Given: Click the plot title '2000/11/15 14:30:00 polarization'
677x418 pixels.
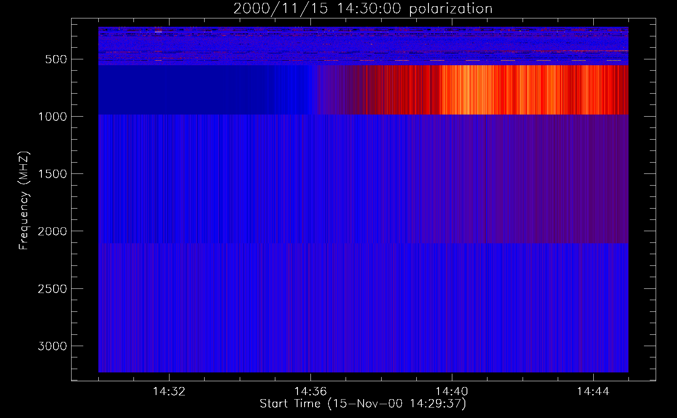Looking at the screenshot, I should [363, 9].
